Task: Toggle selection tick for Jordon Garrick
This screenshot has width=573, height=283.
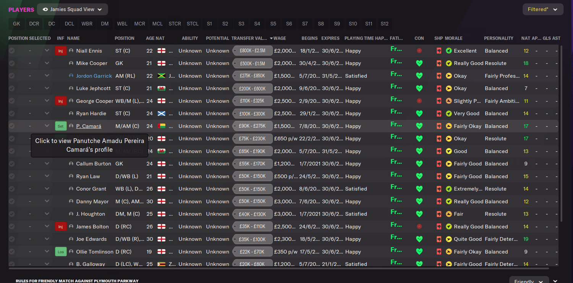Action: coord(12,76)
